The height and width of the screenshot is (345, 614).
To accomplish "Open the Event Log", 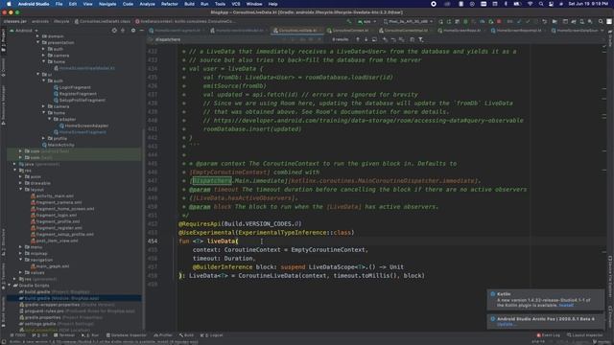I will click(548, 335).
